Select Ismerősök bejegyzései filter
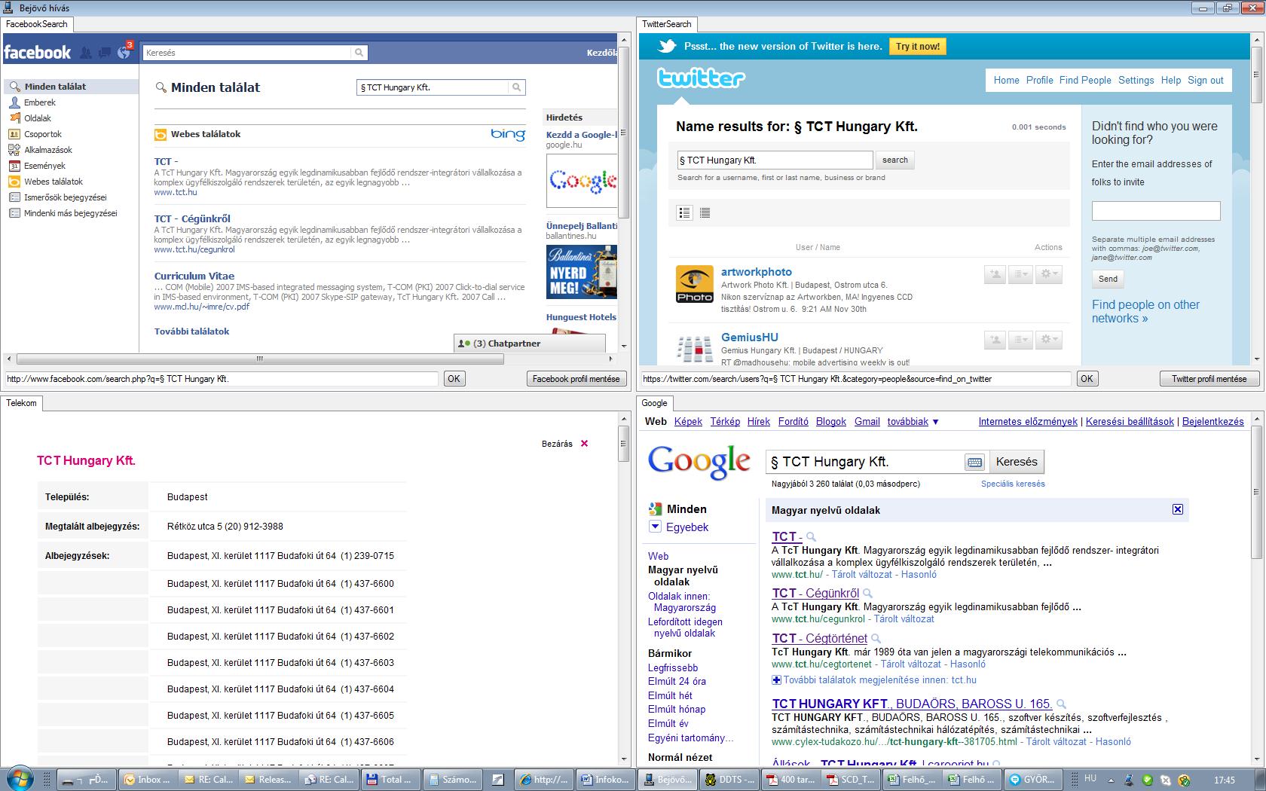The image size is (1266, 791). pos(65,197)
